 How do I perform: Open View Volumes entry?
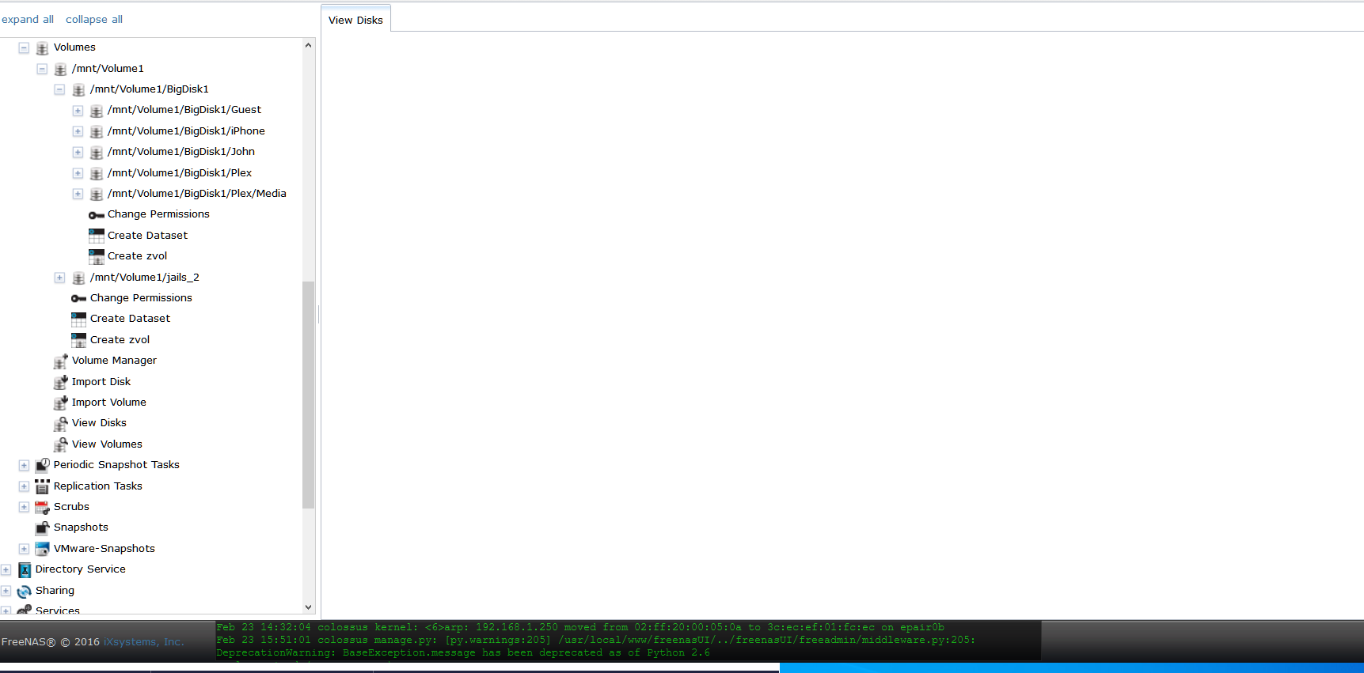tap(107, 444)
